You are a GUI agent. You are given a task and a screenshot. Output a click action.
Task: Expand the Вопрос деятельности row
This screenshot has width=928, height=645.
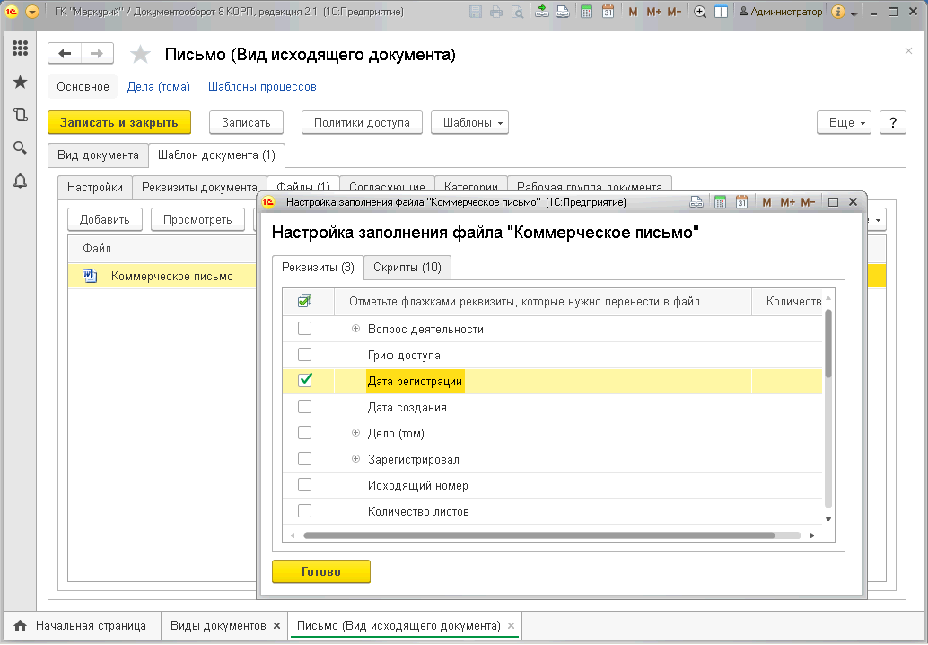click(x=355, y=329)
